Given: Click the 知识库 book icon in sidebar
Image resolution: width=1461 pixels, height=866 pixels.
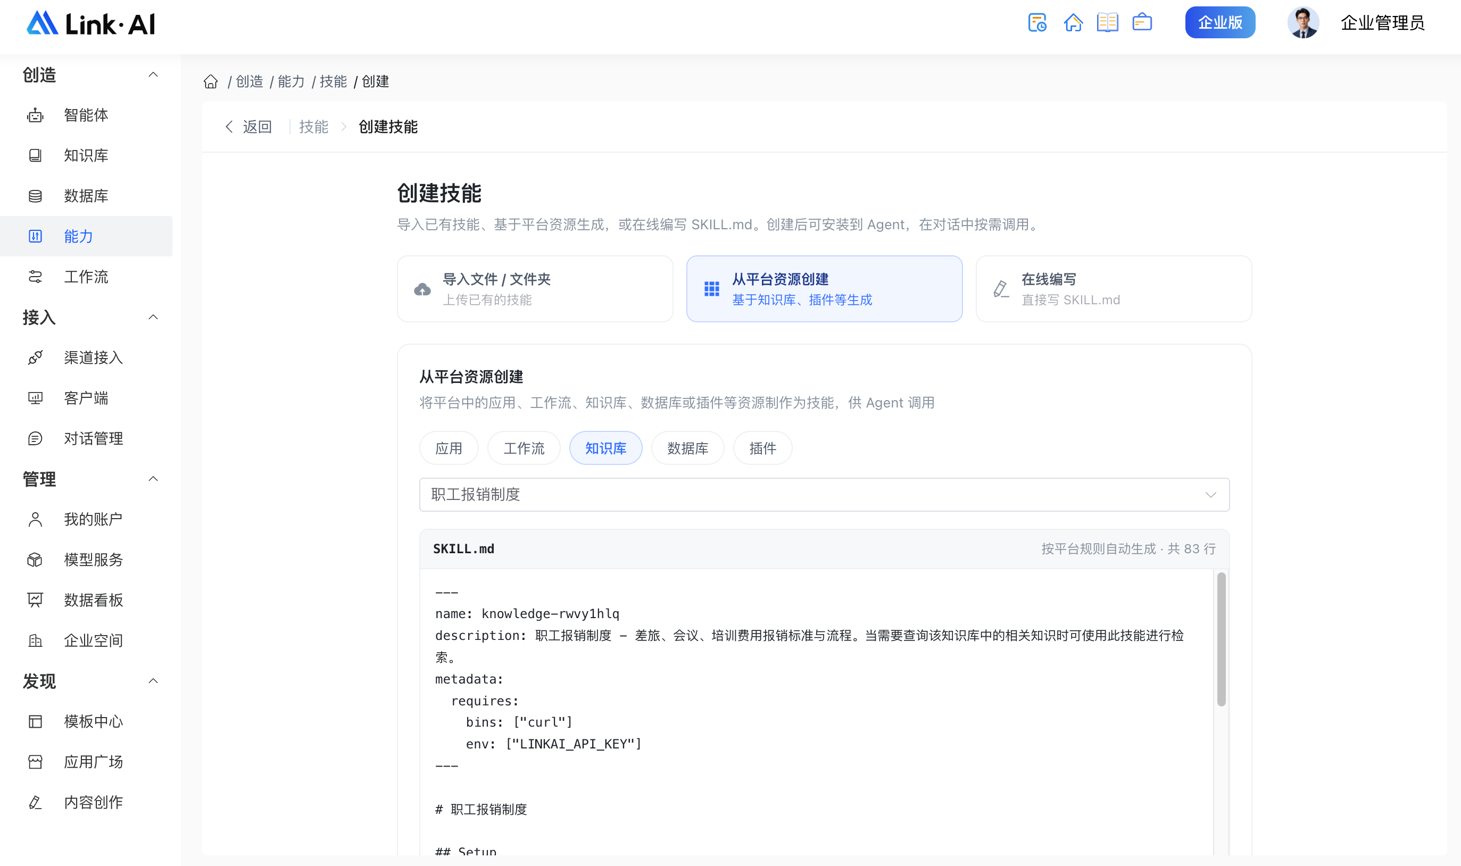Looking at the screenshot, I should 35,155.
